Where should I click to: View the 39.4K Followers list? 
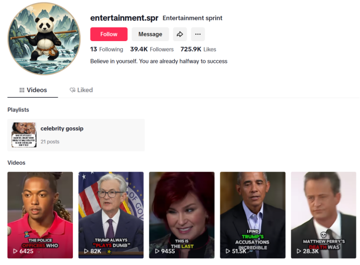pyautogui.click(x=152, y=49)
